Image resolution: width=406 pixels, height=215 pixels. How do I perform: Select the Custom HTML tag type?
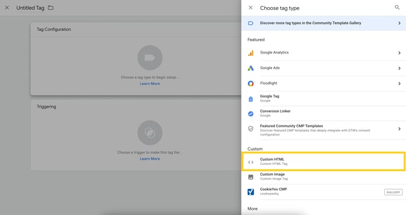pos(323,161)
